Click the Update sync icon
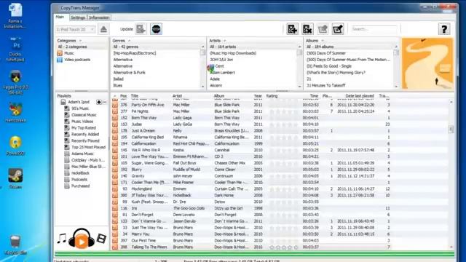 (141, 29)
